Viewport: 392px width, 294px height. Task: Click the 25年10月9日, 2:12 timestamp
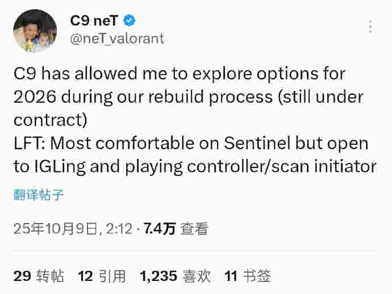click(72, 229)
